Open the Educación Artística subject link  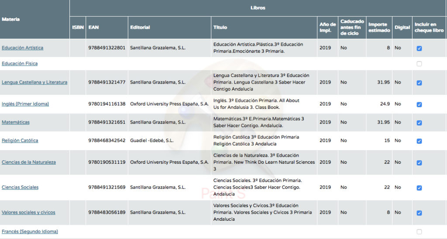point(23,48)
